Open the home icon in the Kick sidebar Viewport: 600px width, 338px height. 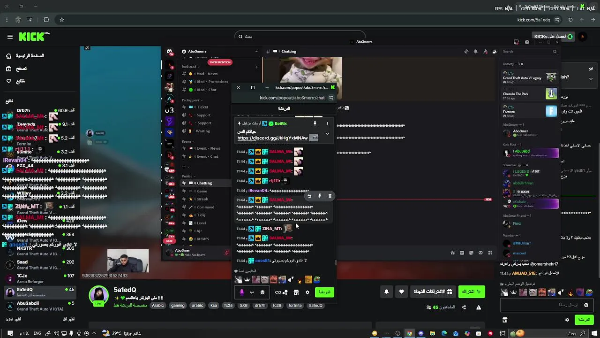8,56
